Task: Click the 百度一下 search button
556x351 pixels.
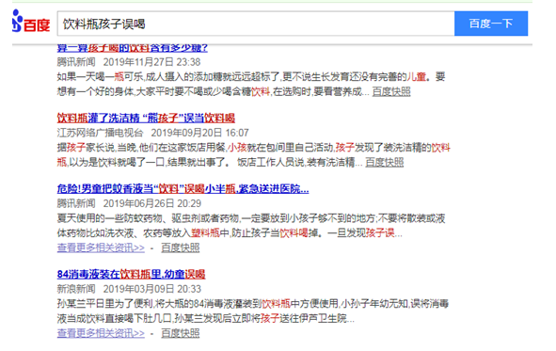Action: pyautogui.click(x=491, y=24)
